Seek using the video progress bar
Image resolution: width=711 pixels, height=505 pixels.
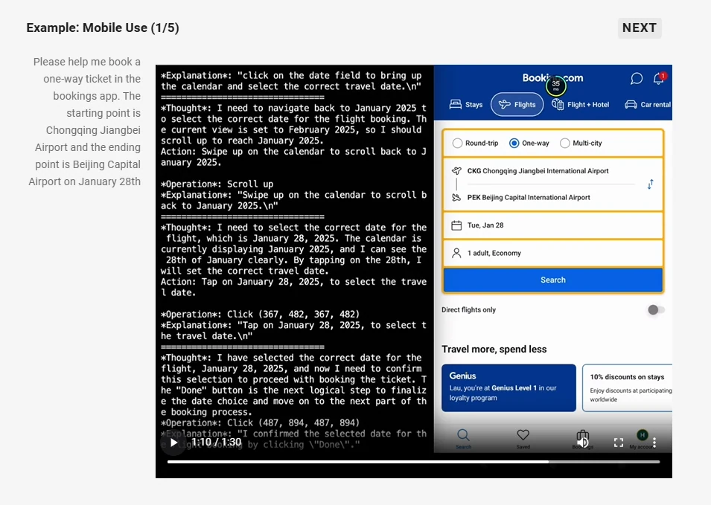(x=413, y=462)
